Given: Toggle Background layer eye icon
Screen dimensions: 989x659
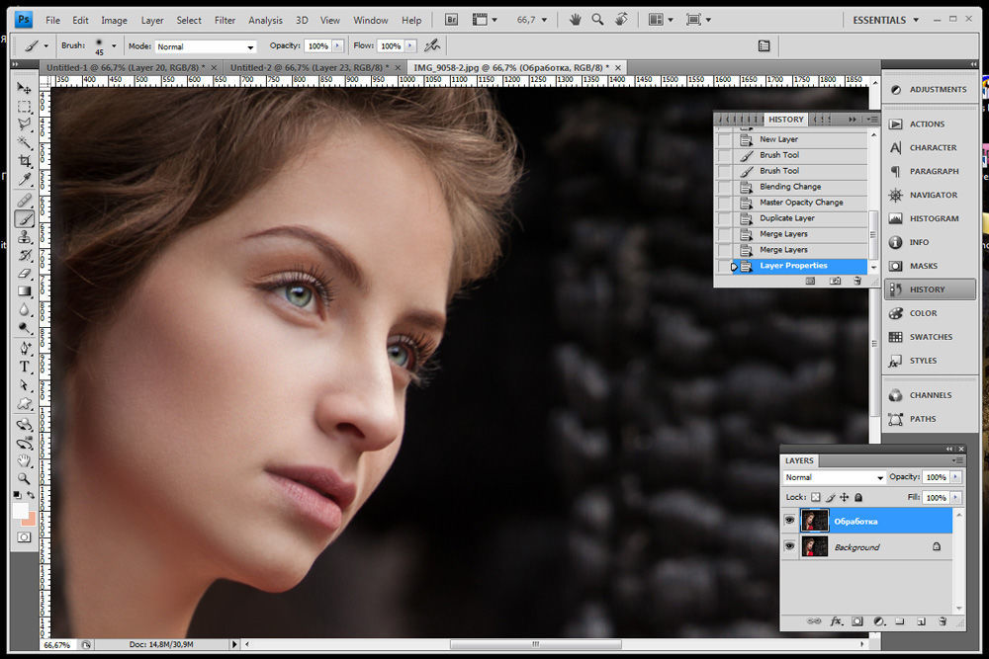Looking at the screenshot, I should pyautogui.click(x=790, y=546).
